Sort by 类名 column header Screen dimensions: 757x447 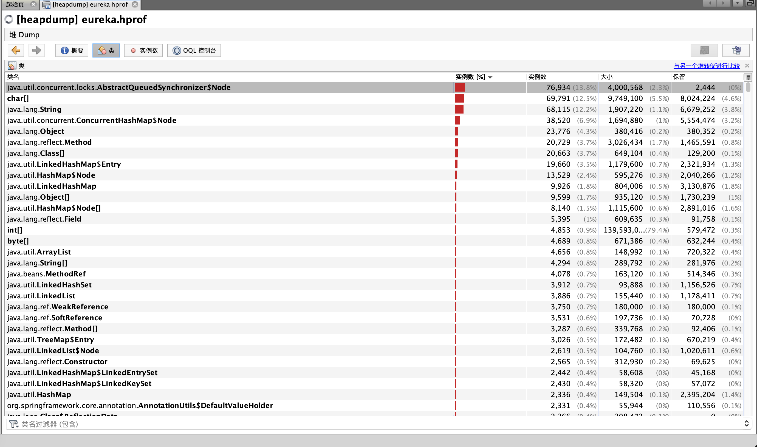tap(229, 77)
